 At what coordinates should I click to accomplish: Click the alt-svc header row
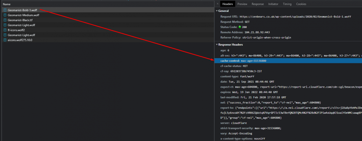[x=288, y=56]
